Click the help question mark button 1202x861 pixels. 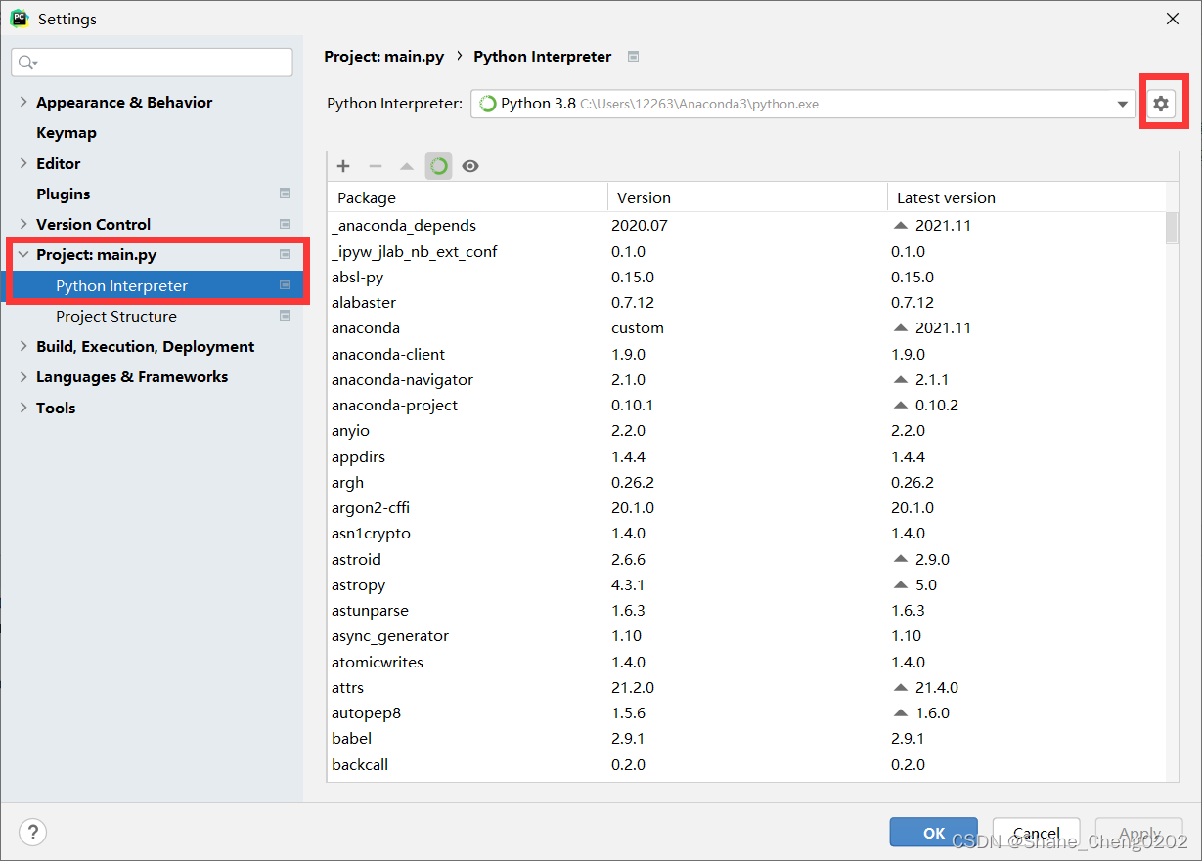pos(33,833)
